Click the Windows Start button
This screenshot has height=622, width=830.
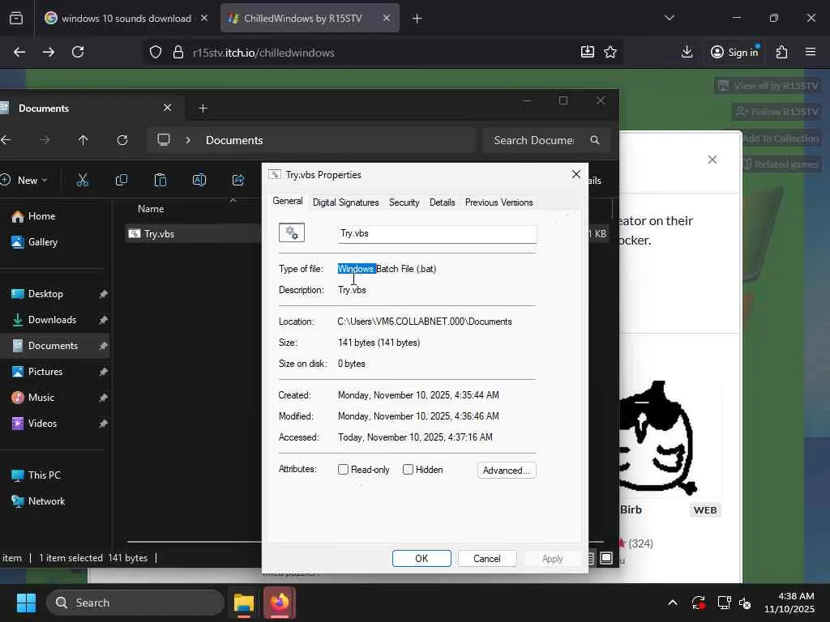coord(26,603)
